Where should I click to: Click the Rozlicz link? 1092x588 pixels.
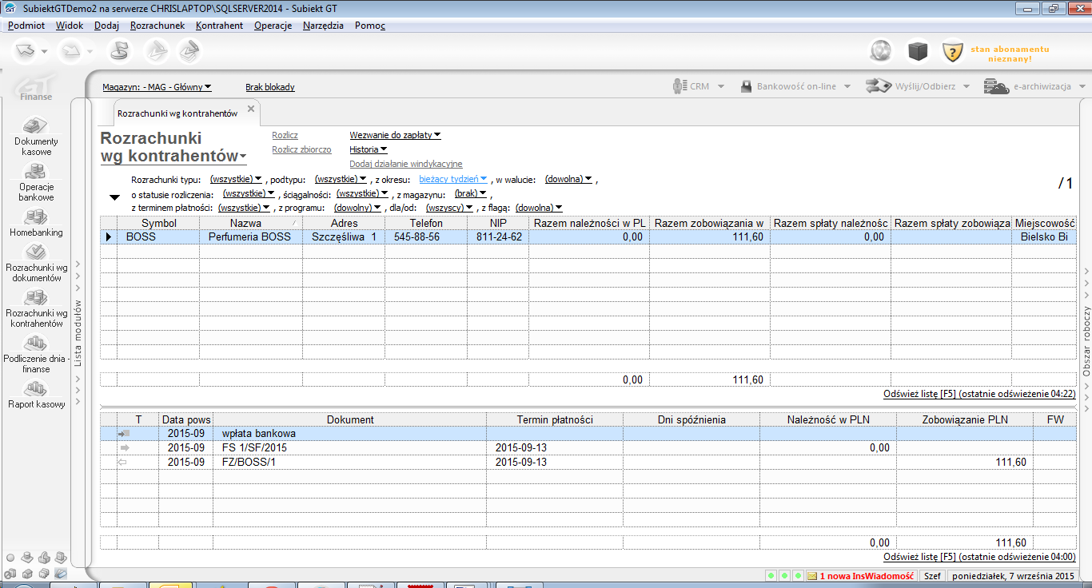285,135
